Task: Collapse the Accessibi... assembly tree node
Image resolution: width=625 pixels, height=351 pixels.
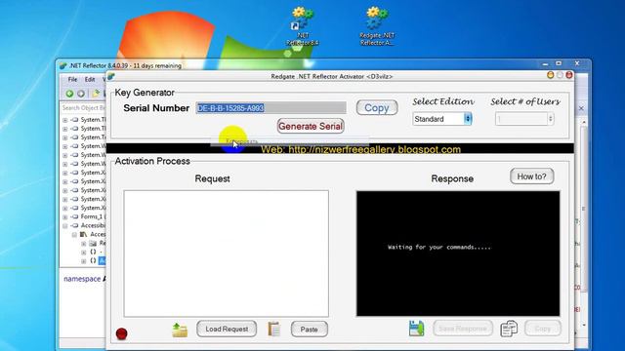Action: (65, 225)
